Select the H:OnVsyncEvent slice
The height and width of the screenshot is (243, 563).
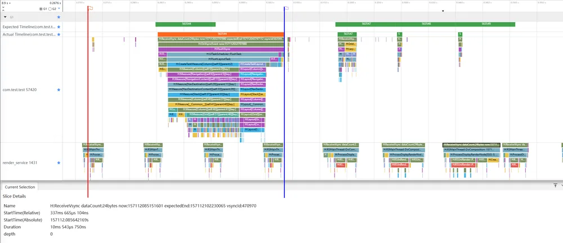click(221, 43)
